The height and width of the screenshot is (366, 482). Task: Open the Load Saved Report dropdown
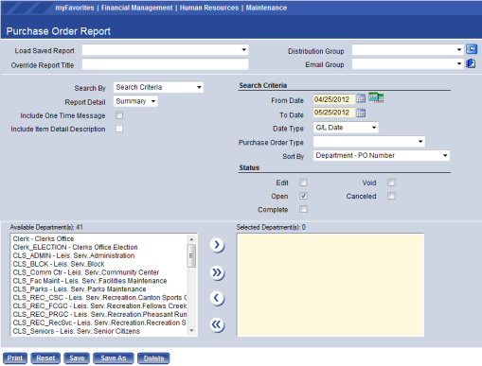(165, 50)
